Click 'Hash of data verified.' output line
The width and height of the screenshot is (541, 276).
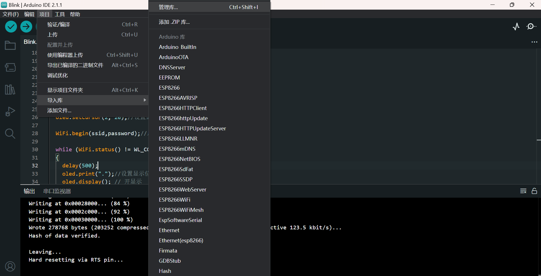(x=64, y=236)
